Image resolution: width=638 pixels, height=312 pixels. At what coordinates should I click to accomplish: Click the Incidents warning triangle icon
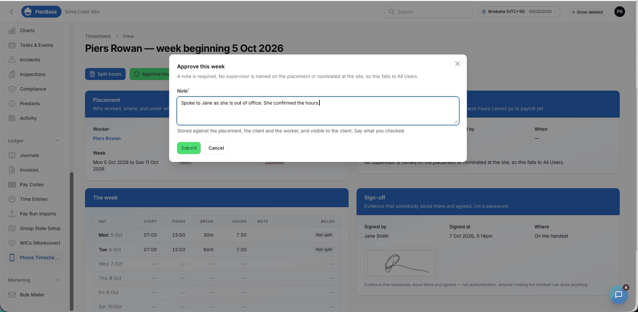(12, 60)
